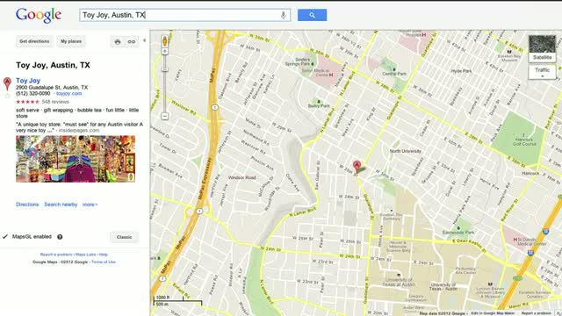Click the microphone voice search icon
The width and height of the screenshot is (562, 316).
point(283,15)
